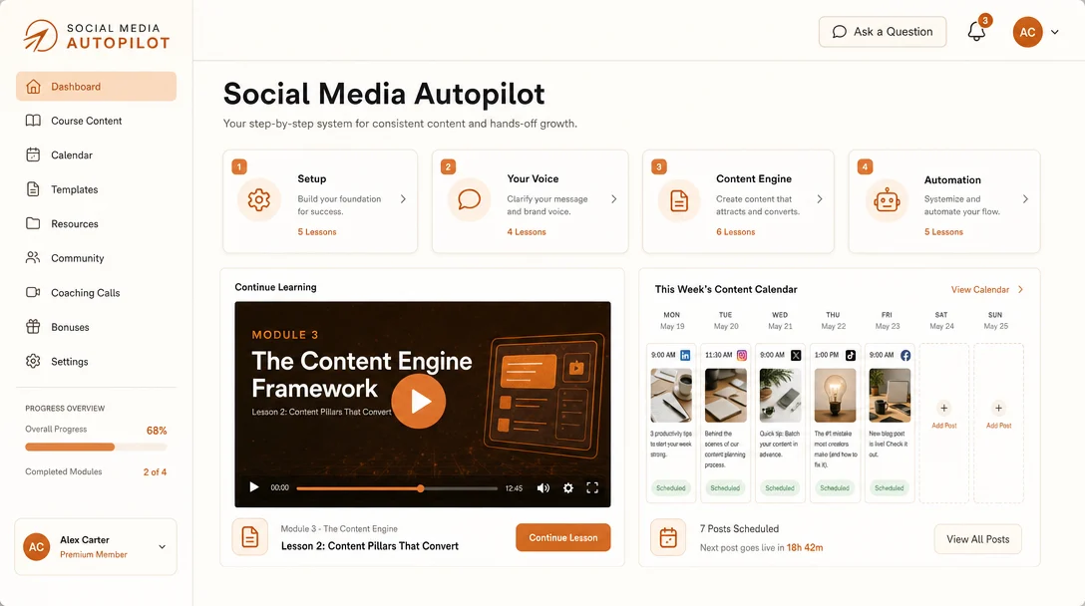
Task: Click the Scheduled badge on Friday's post
Action: pos(890,488)
